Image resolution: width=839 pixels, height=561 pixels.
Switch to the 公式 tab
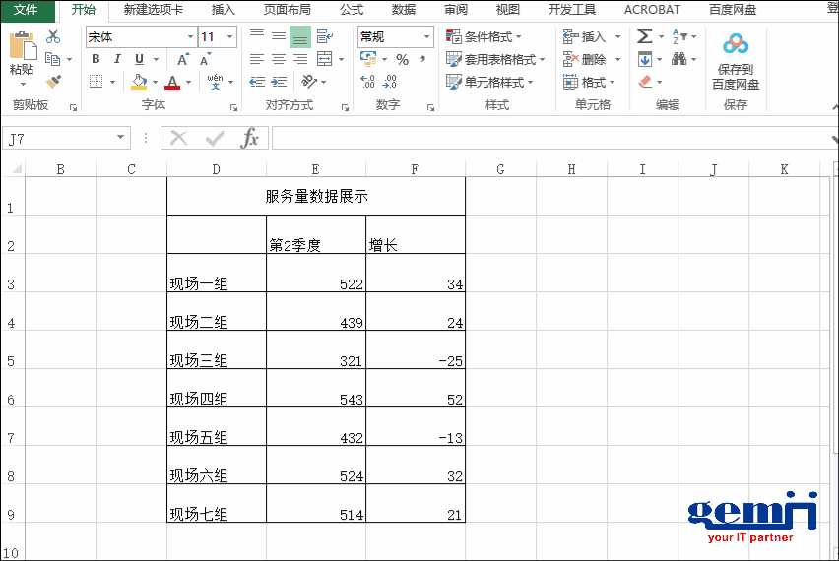(352, 10)
